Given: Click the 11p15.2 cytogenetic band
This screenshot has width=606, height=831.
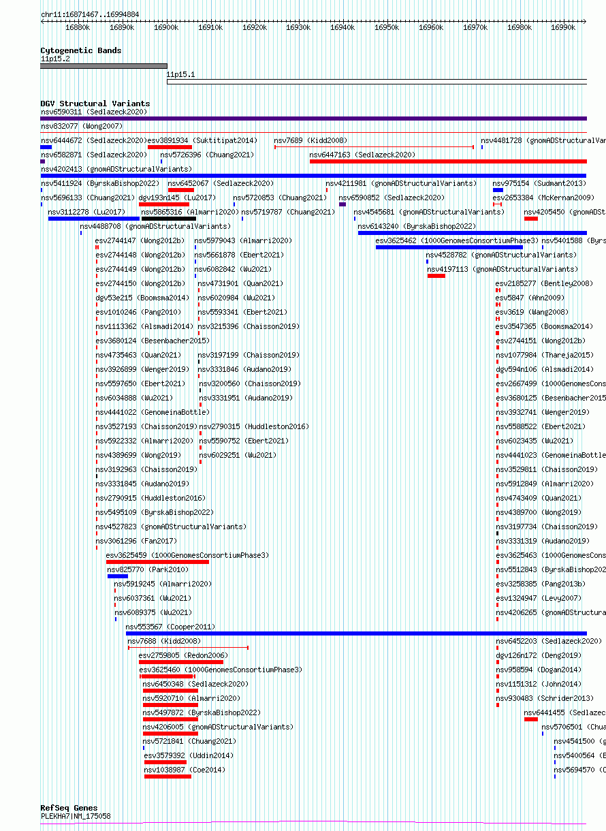Looking at the screenshot, I should pyautogui.click(x=103, y=66).
